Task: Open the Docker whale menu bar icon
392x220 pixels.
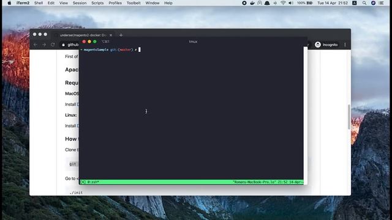Action: 252,3
